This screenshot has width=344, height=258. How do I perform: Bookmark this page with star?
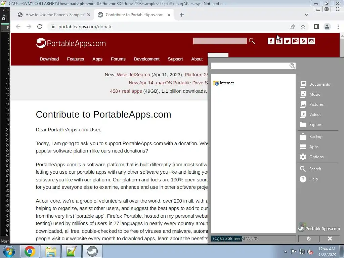click(x=303, y=27)
